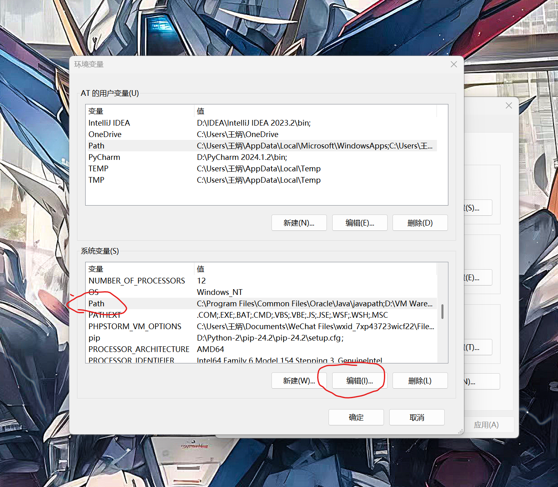Image resolution: width=558 pixels, height=487 pixels.
Task: Click Windows_NT value cell
Action: click(220, 292)
